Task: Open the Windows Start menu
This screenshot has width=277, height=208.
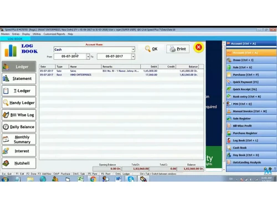Action: (x=5, y=179)
